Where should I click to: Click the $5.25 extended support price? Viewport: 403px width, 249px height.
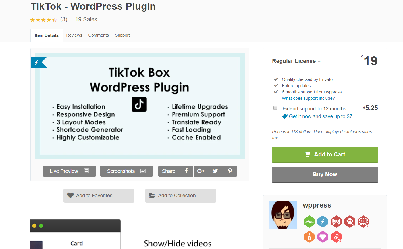point(370,108)
